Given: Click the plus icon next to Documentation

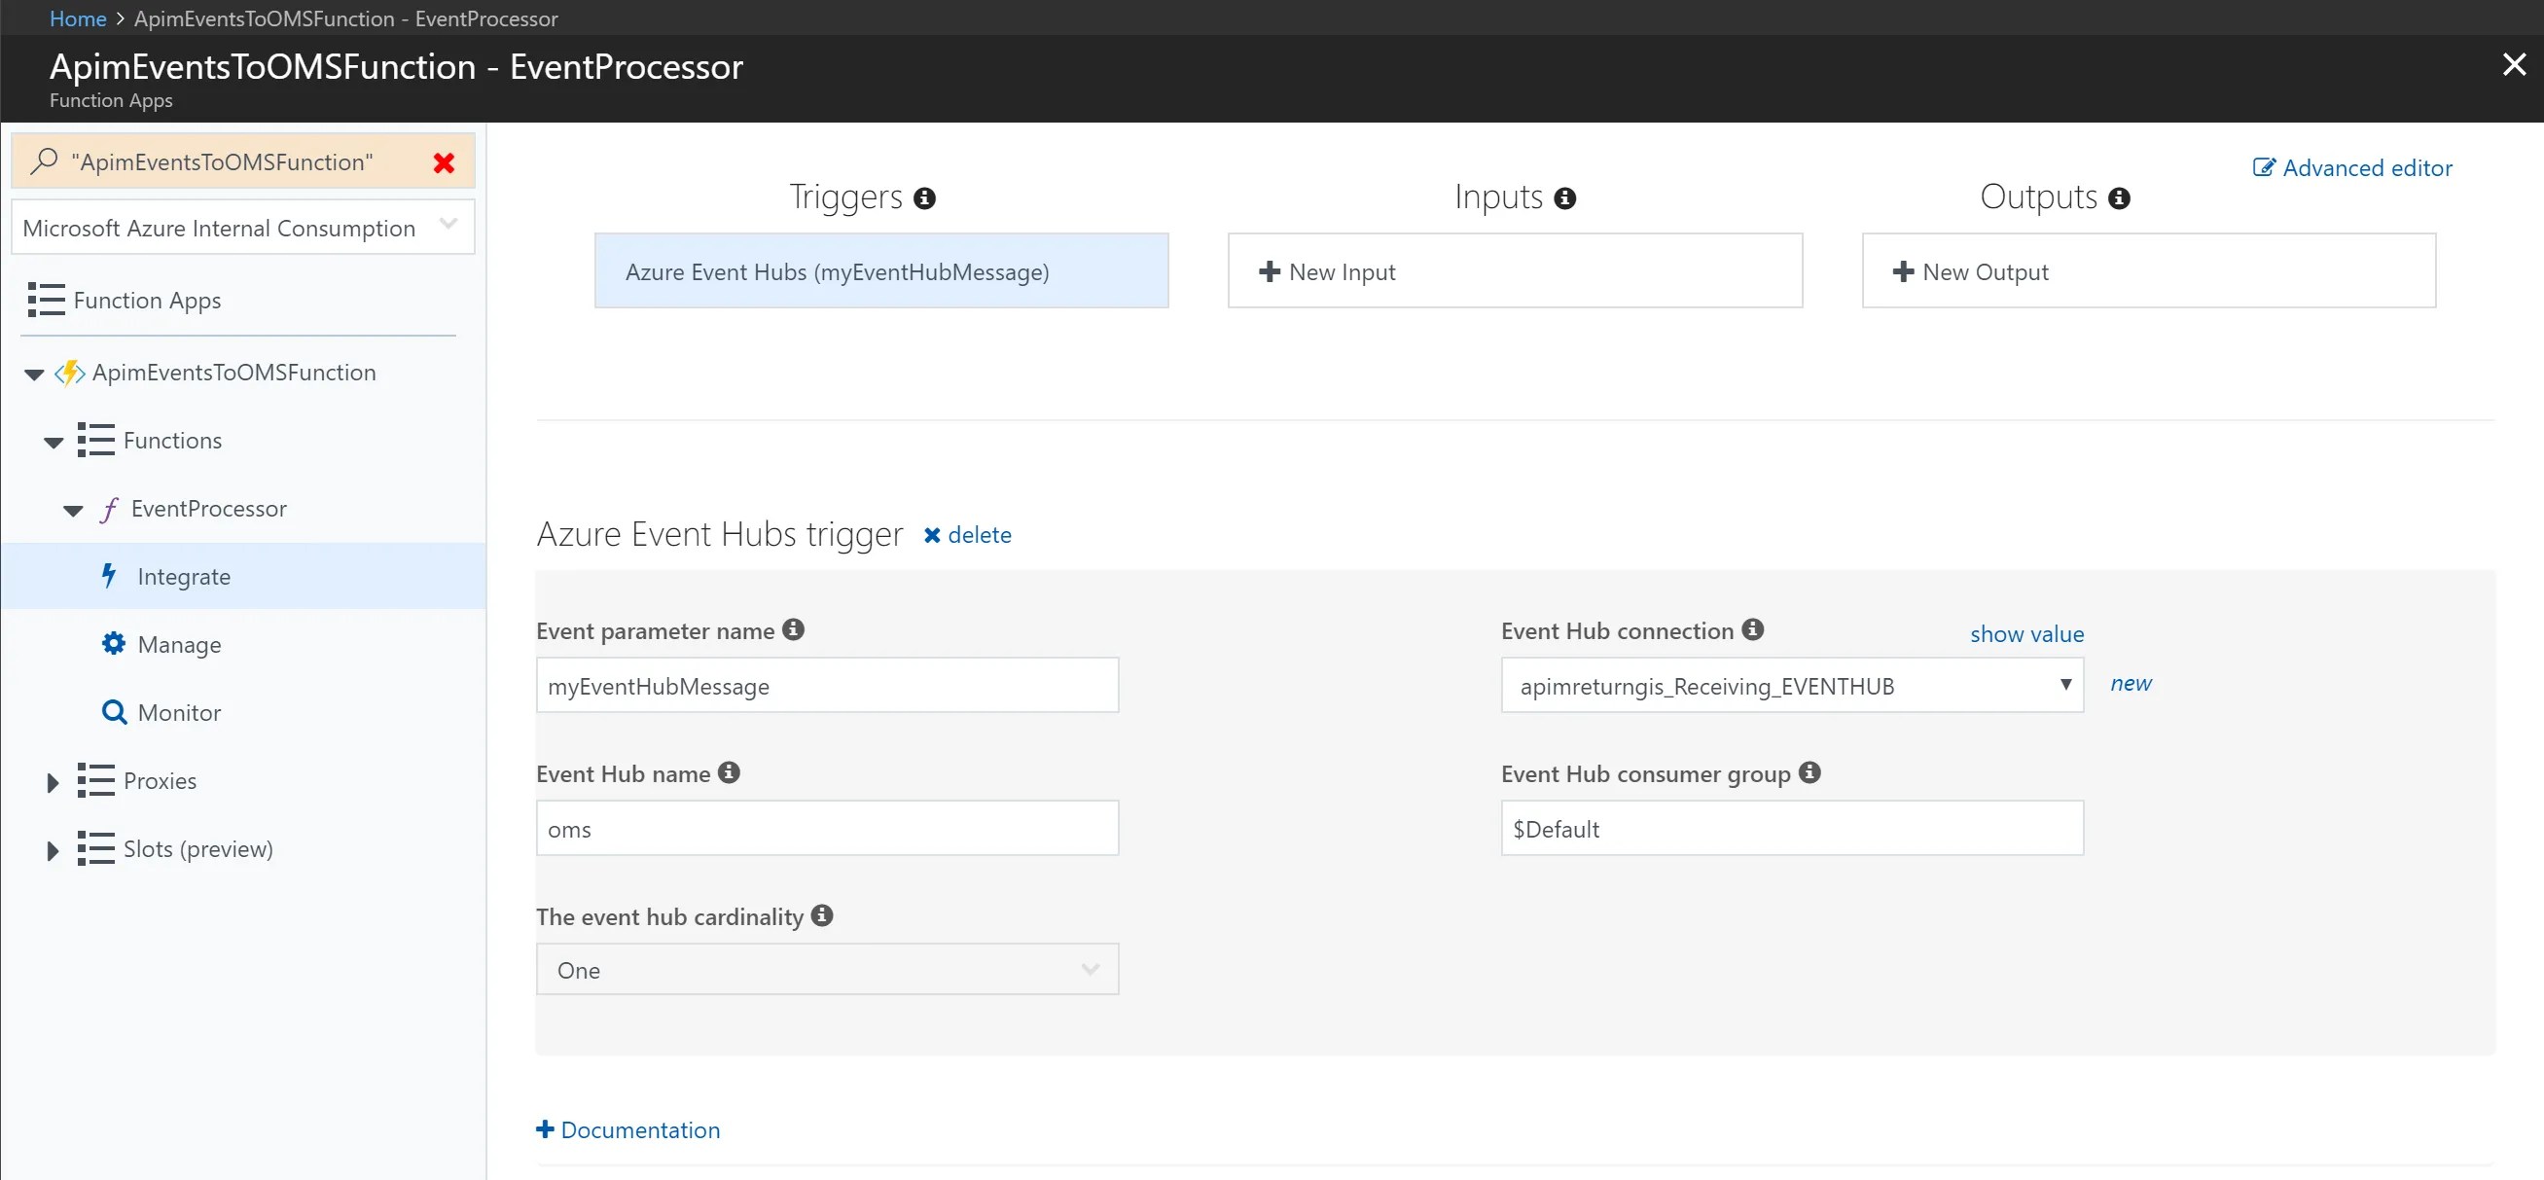Looking at the screenshot, I should click(x=545, y=1128).
